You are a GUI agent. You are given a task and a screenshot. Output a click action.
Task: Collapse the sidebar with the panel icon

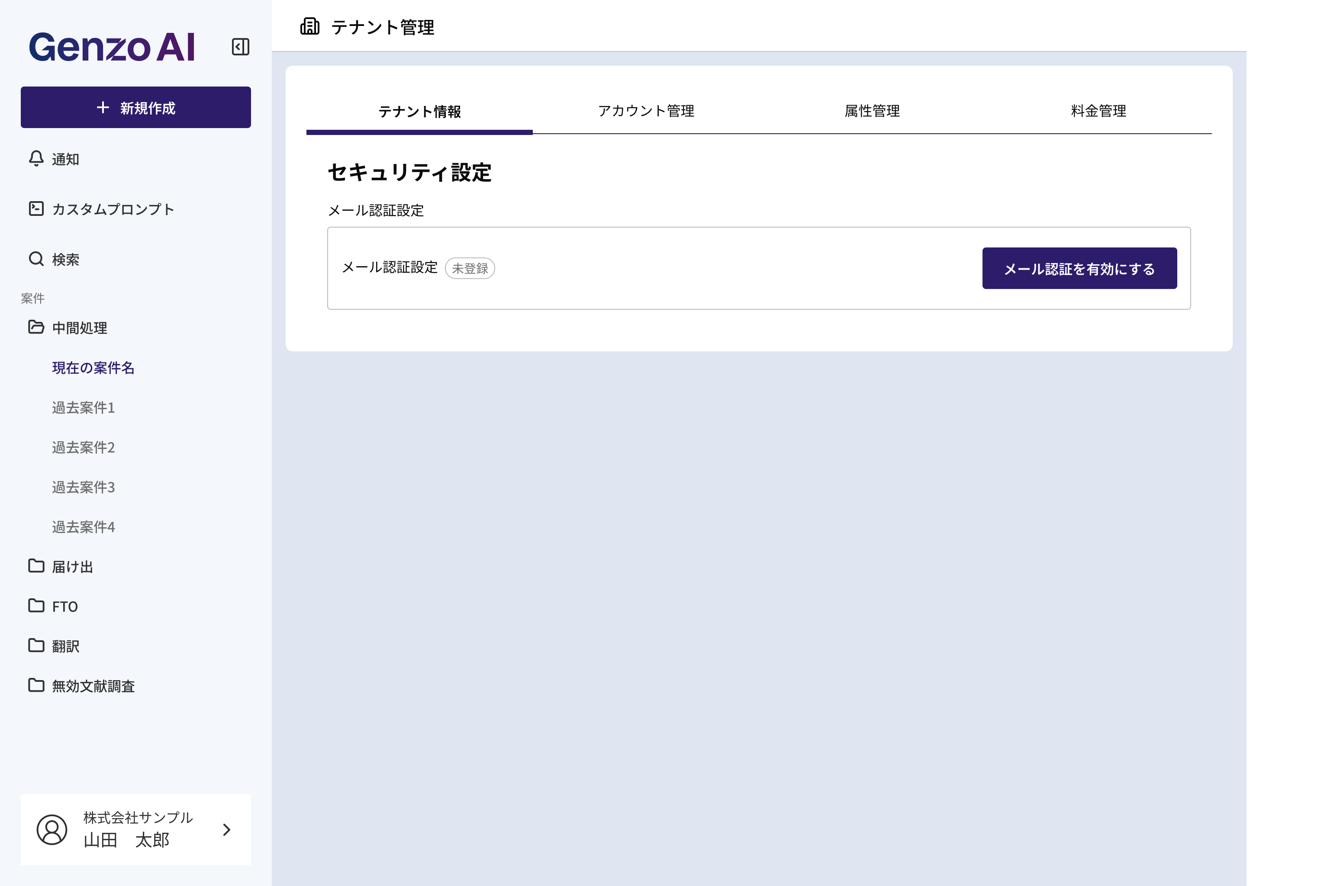click(x=240, y=47)
